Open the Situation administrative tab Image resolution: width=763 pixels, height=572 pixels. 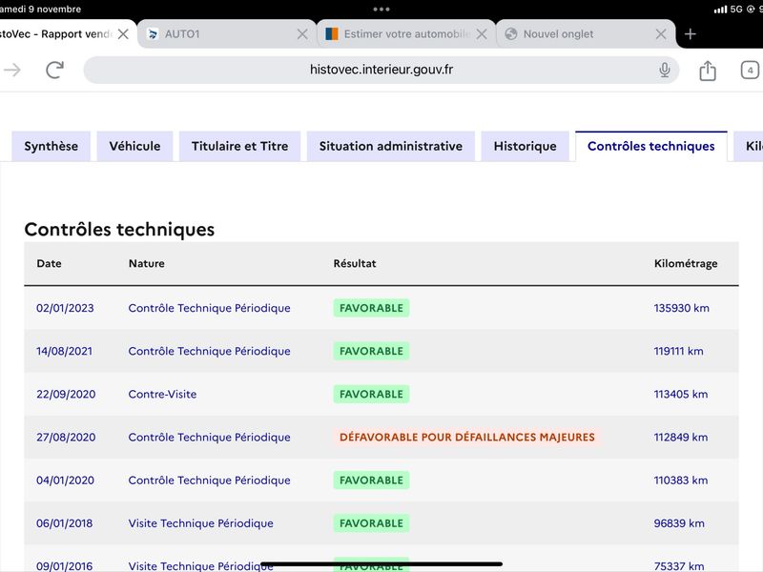[x=391, y=146]
